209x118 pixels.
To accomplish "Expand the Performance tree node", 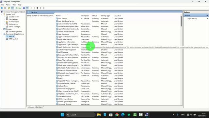I will coord(4,24).
